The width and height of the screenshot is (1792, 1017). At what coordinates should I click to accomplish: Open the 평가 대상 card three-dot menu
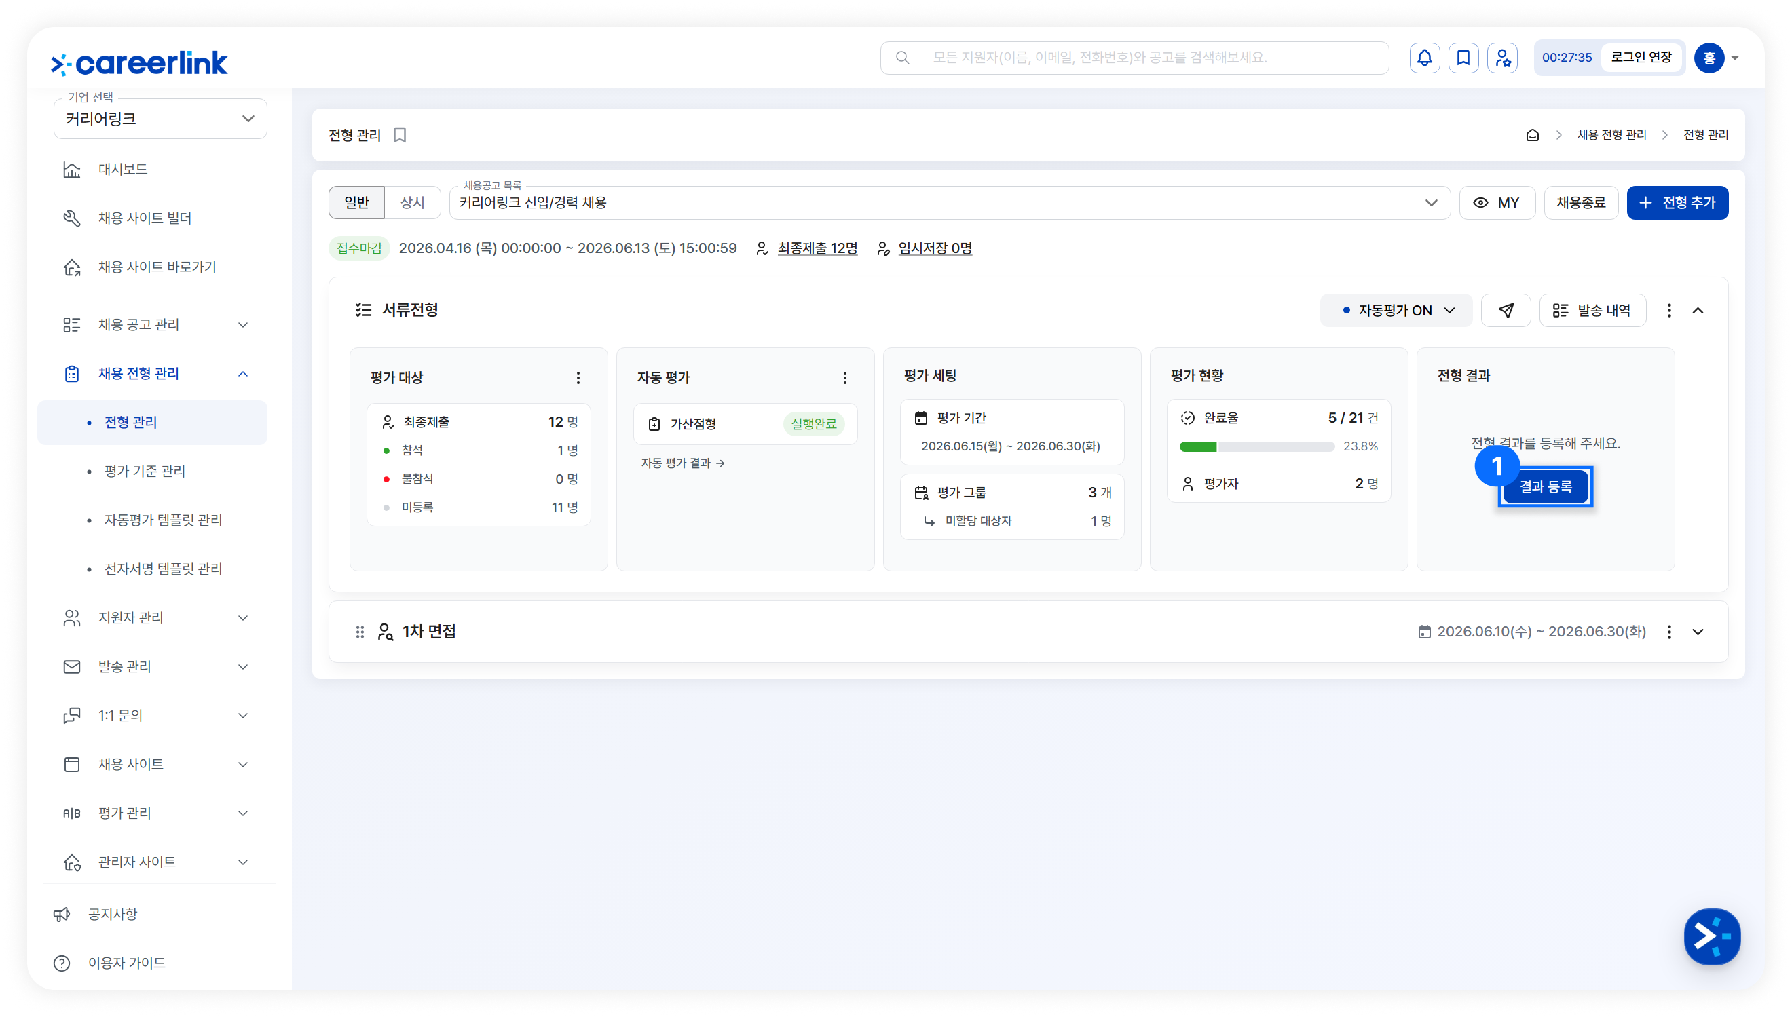pyautogui.click(x=578, y=378)
